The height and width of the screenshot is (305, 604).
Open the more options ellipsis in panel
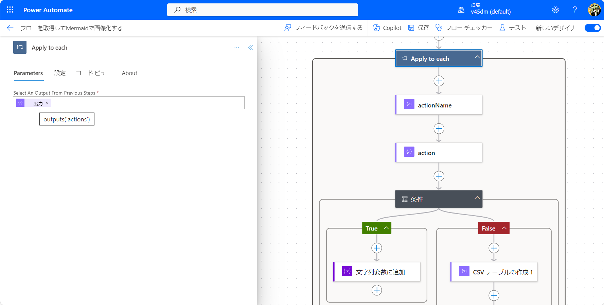click(x=237, y=47)
